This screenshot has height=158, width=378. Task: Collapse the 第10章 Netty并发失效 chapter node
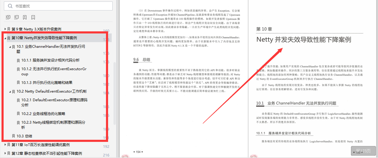[5, 38]
